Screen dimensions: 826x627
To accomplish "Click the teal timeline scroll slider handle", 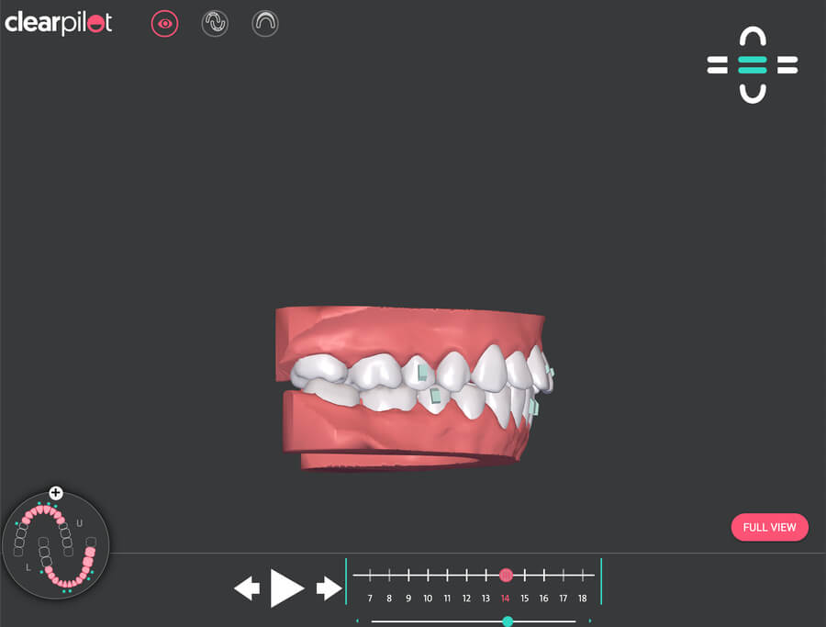I will (508, 621).
